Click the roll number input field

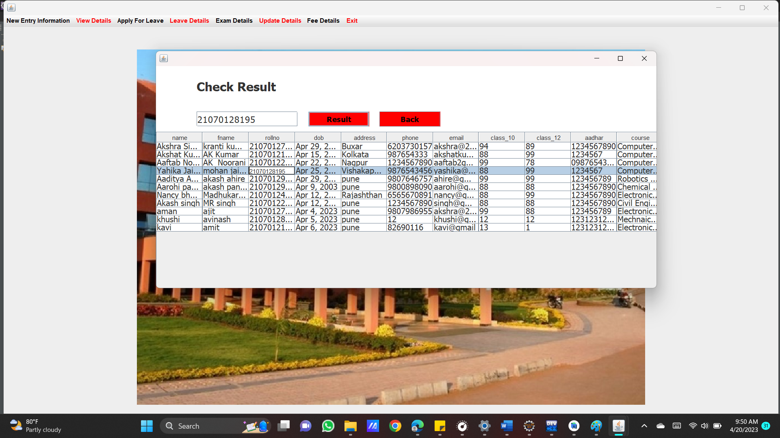(x=247, y=119)
